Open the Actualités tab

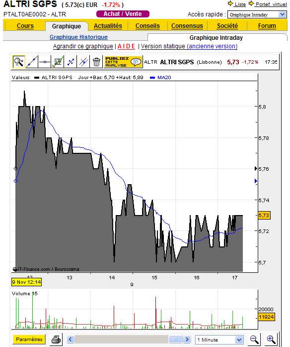(108, 26)
